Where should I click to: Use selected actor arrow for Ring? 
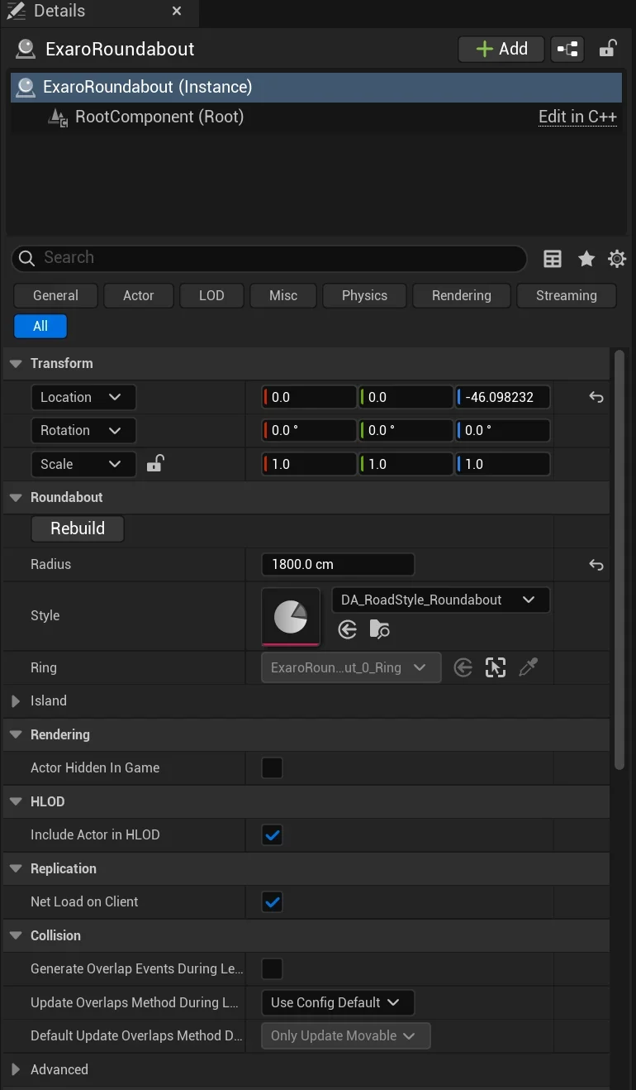click(x=463, y=667)
